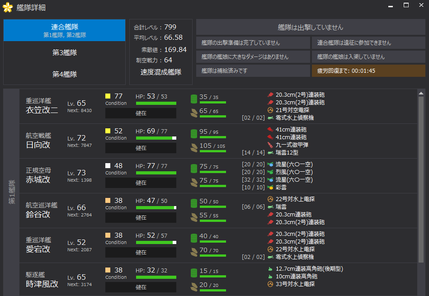Click the yellow condition square for 日向改
Viewport: 429px width, 296px height.
coord(108,131)
